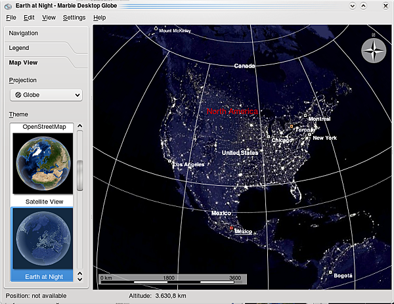Screen dimensions: 394x304
Task: Click the title bar shade down-arrow button
Action: tap(353, 6)
